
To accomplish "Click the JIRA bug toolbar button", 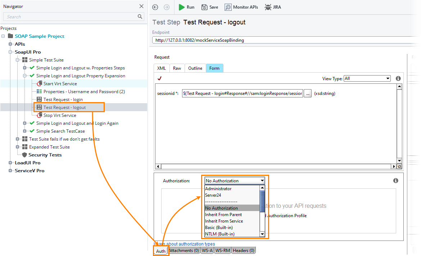I will tap(273, 7).
